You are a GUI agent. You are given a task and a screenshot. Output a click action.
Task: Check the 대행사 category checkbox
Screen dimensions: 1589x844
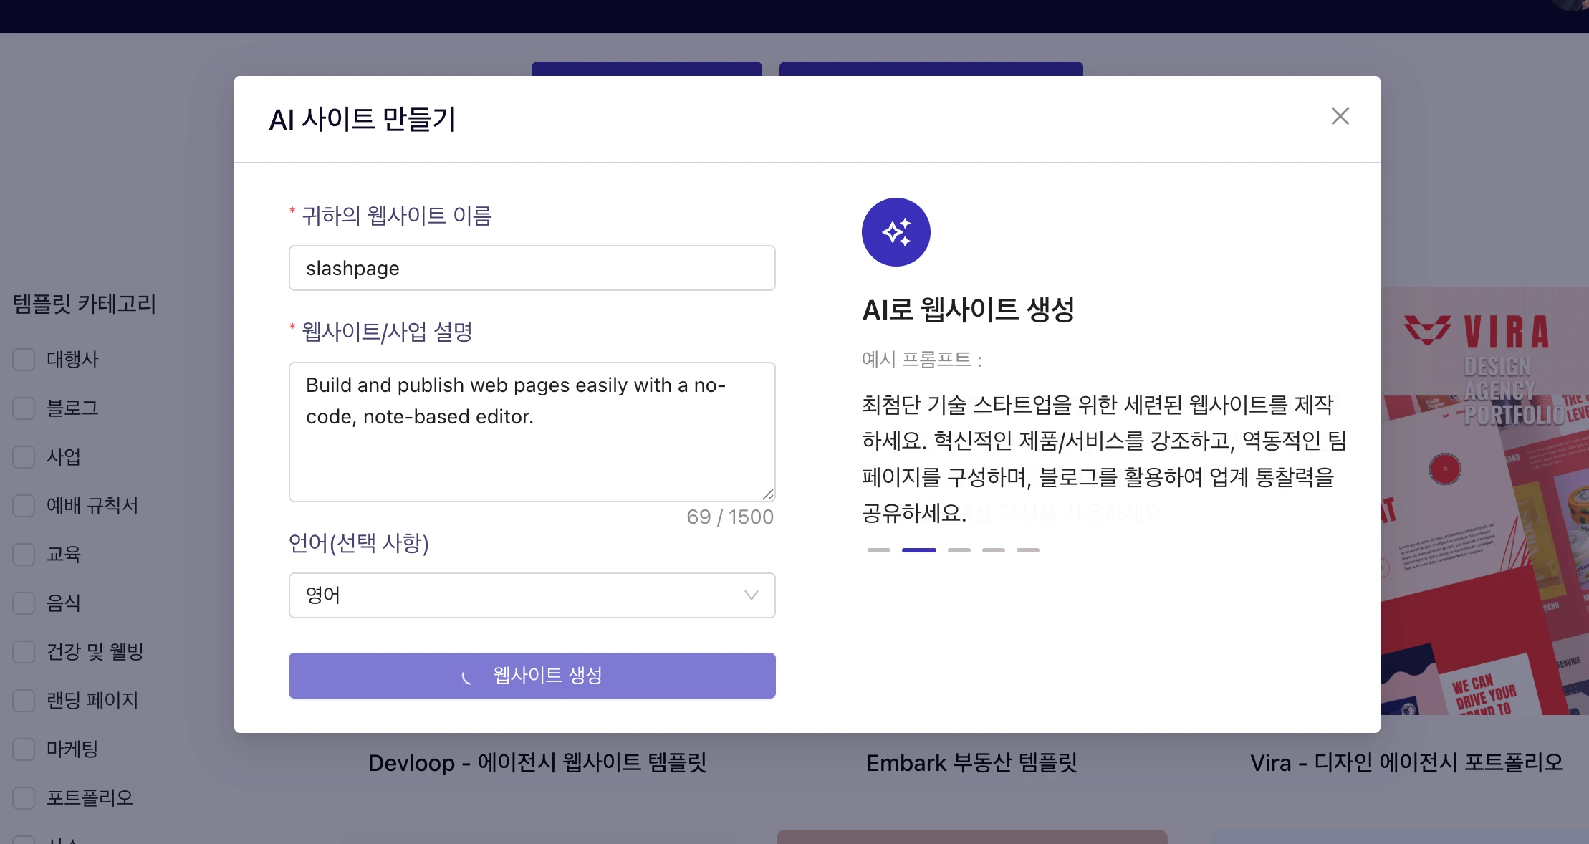coord(24,360)
